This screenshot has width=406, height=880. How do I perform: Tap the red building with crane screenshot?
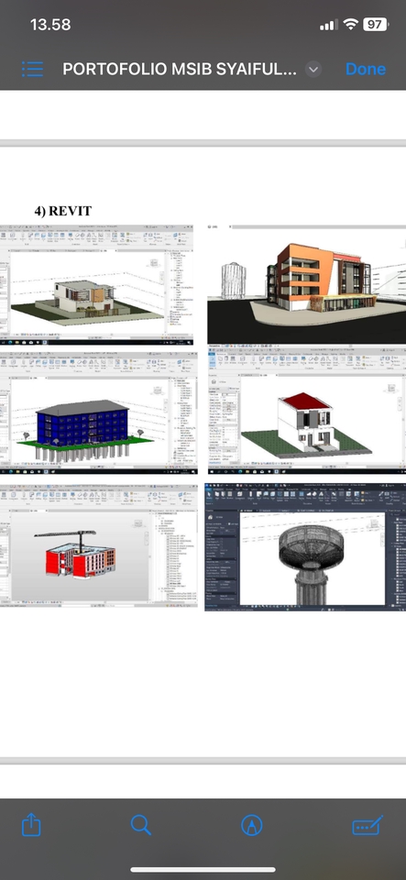[x=99, y=544]
